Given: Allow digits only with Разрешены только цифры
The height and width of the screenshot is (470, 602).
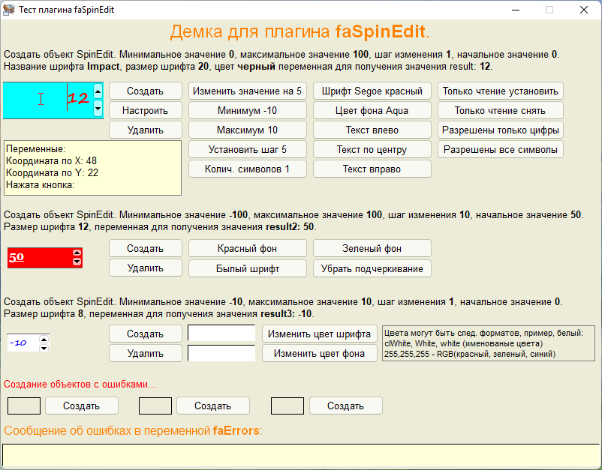Looking at the screenshot, I should click(x=501, y=130).
